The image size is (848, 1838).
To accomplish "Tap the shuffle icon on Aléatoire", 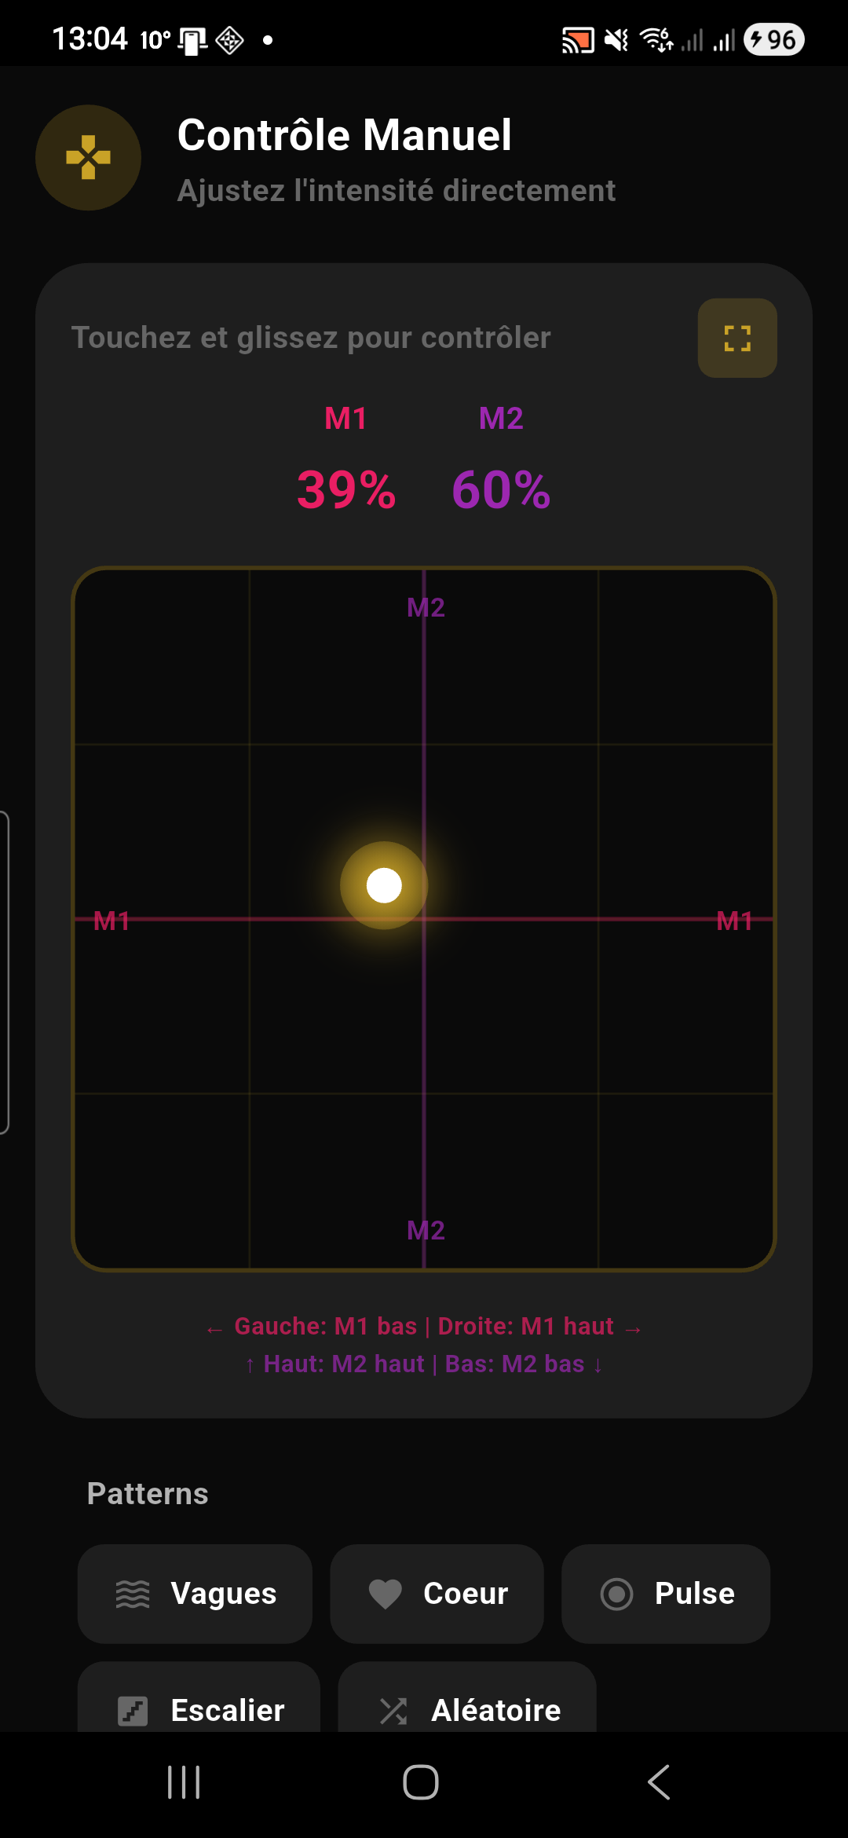I will tap(393, 1710).
